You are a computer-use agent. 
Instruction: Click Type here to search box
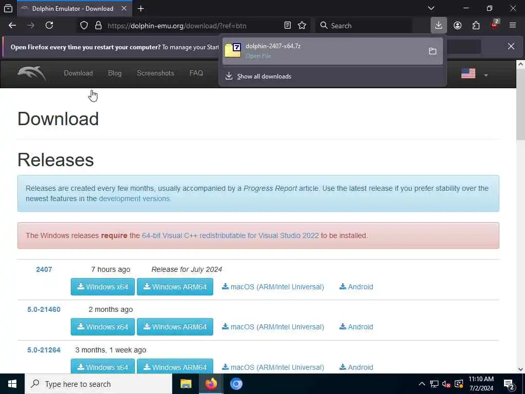[98, 384]
